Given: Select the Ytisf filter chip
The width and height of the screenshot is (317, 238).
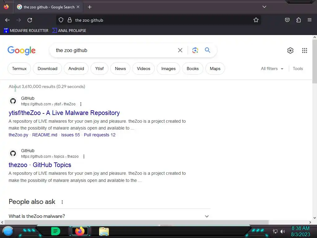Looking at the screenshot, I should 99,68.
